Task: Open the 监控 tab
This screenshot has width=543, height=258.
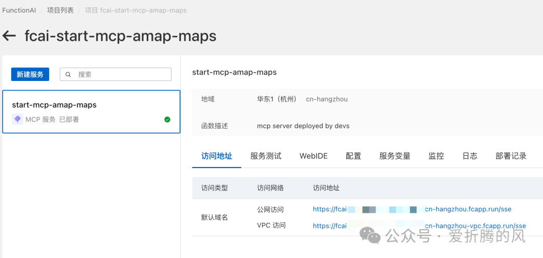Action: (436, 156)
